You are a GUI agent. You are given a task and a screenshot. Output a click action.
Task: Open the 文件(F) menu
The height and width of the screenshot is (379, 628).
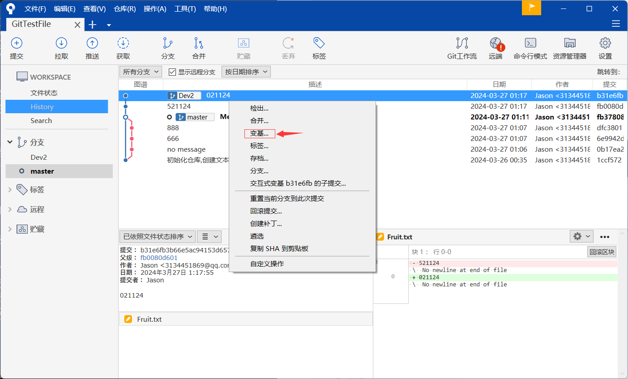(x=35, y=9)
